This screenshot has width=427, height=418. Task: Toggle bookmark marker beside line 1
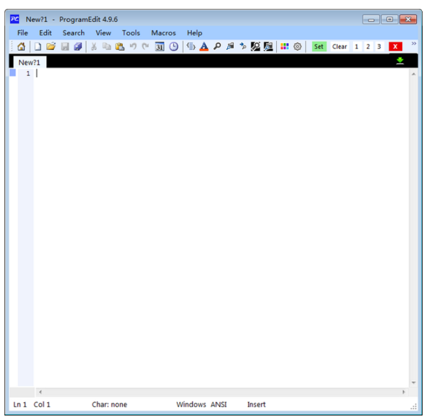[x=13, y=73]
